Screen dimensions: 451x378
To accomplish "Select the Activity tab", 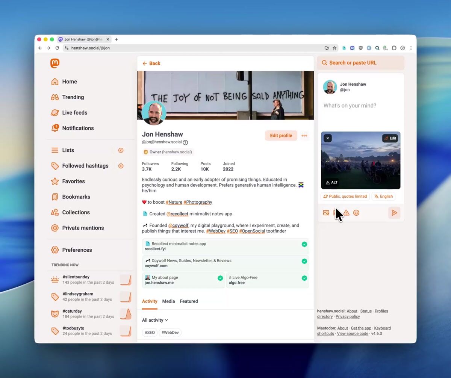I will (x=150, y=301).
